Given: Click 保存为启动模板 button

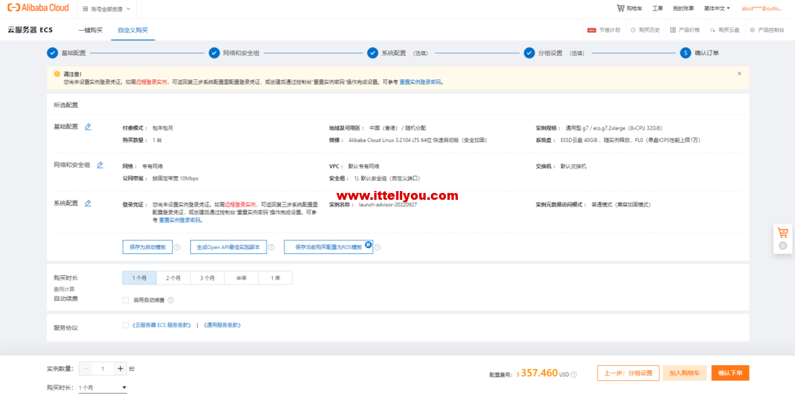Looking at the screenshot, I should [x=147, y=247].
